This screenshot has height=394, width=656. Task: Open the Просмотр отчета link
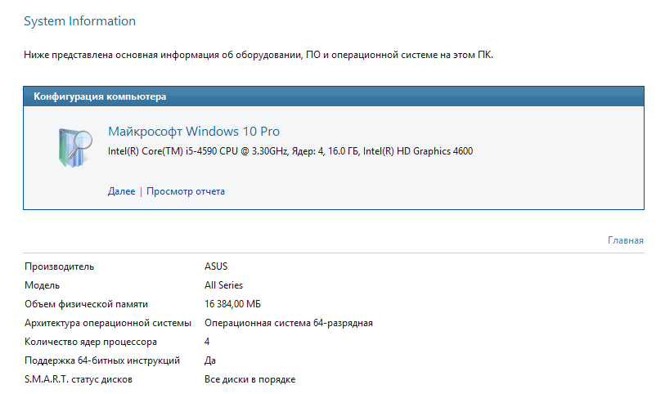click(x=186, y=191)
